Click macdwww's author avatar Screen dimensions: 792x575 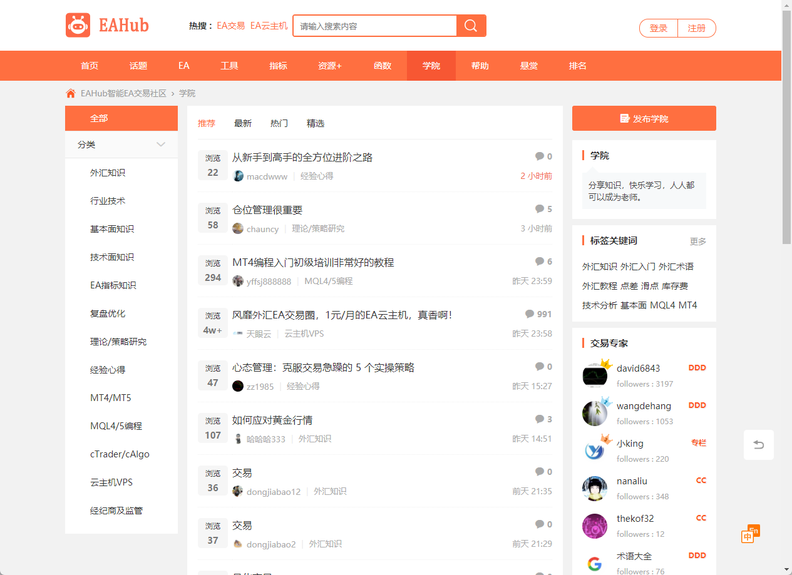tap(238, 176)
